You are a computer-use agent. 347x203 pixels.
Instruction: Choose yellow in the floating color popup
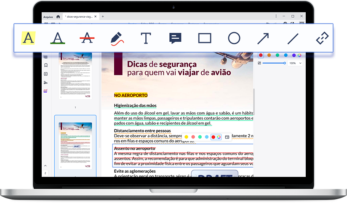187,137
